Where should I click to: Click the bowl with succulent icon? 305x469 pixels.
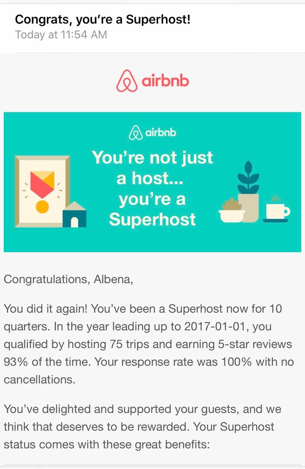pos(231,211)
